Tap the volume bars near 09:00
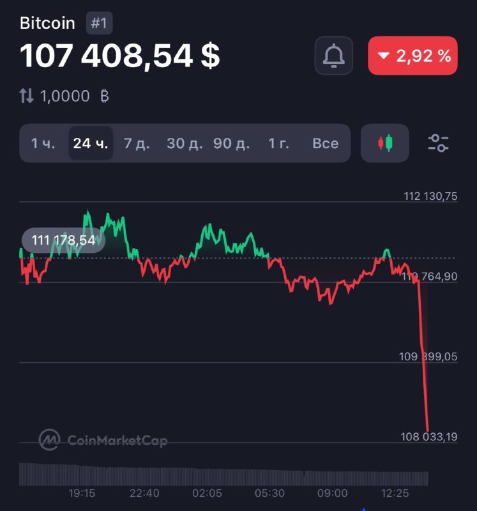Image resolution: width=477 pixels, height=511 pixels. point(332,478)
